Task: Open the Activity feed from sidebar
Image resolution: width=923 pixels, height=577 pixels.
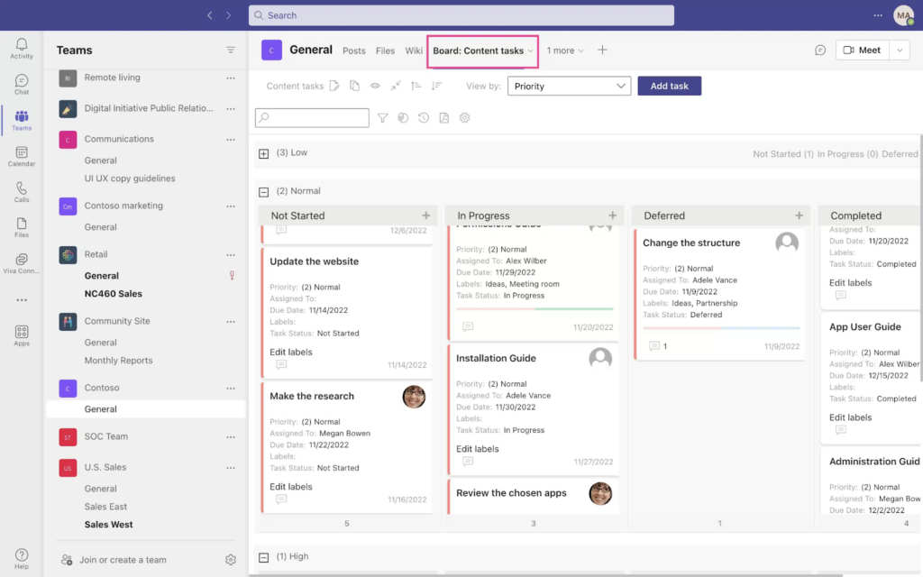Action: 21,46
